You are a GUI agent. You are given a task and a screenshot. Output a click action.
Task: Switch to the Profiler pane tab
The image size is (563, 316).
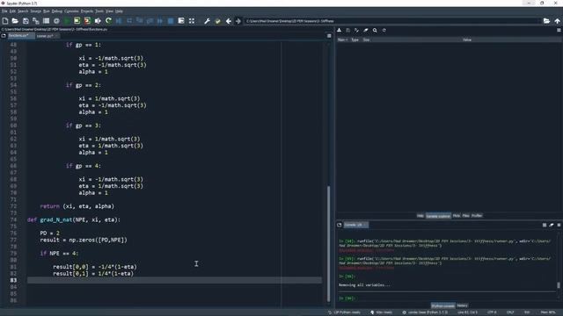click(x=477, y=216)
